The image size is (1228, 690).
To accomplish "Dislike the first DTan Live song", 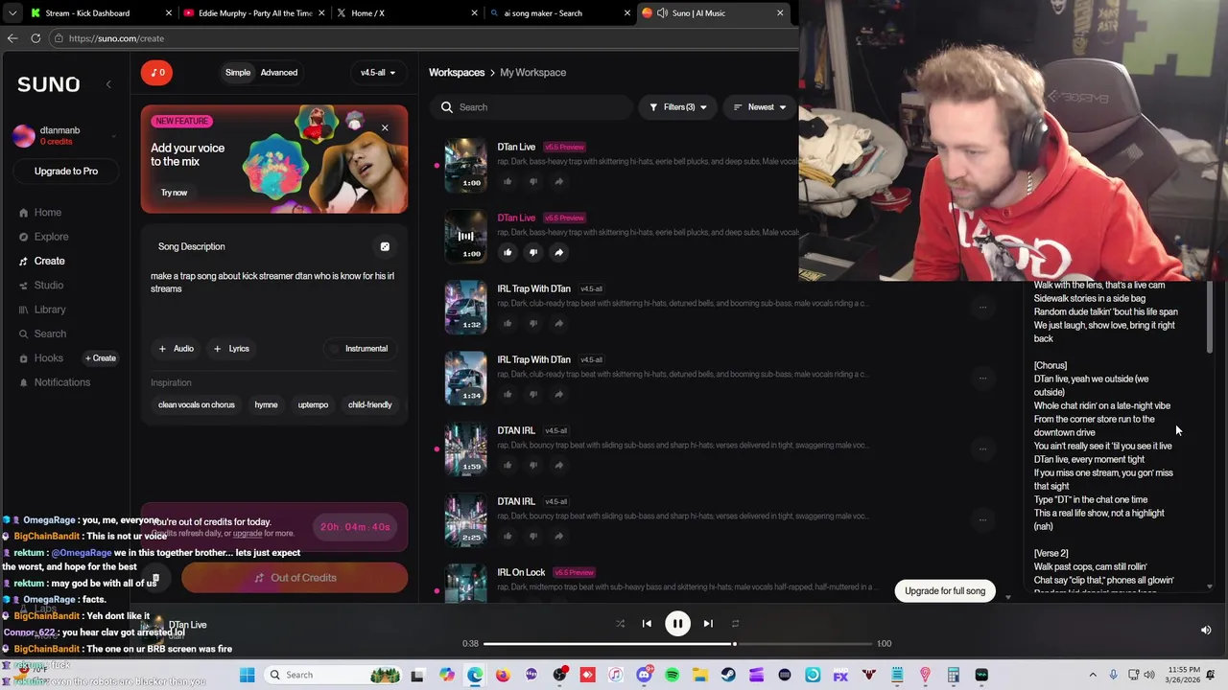I will point(533,181).
